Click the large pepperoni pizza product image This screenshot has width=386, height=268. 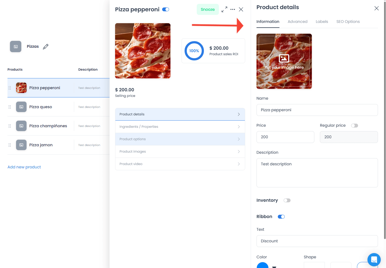pos(143,51)
